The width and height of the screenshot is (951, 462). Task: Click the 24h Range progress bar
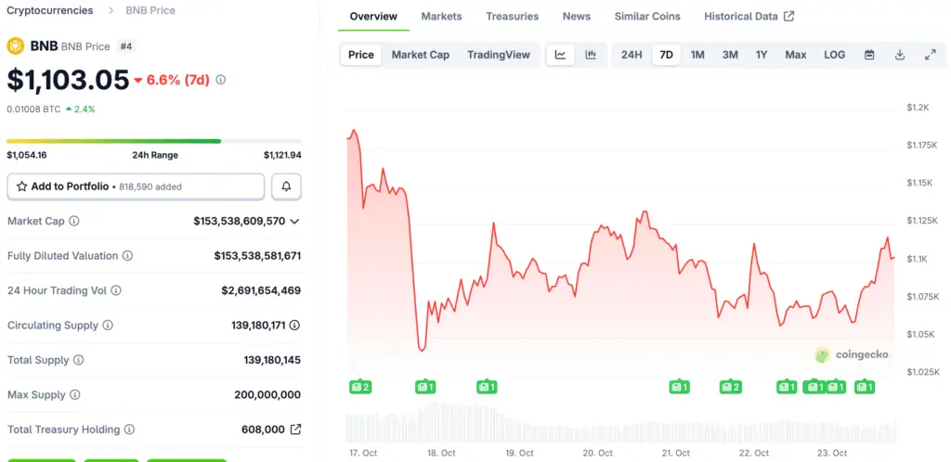[x=153, y=141]
